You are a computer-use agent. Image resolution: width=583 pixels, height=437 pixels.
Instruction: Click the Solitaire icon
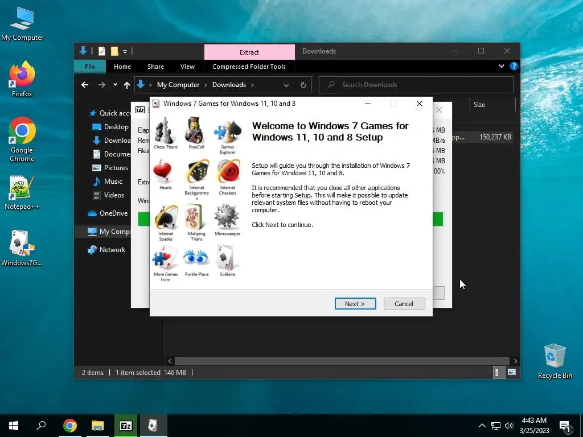tap(228, 261)
